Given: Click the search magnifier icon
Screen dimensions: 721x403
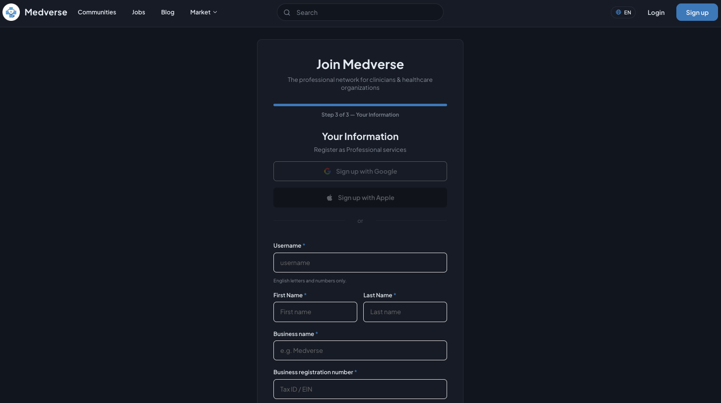Looking at the screenshot, I should 287,12.
